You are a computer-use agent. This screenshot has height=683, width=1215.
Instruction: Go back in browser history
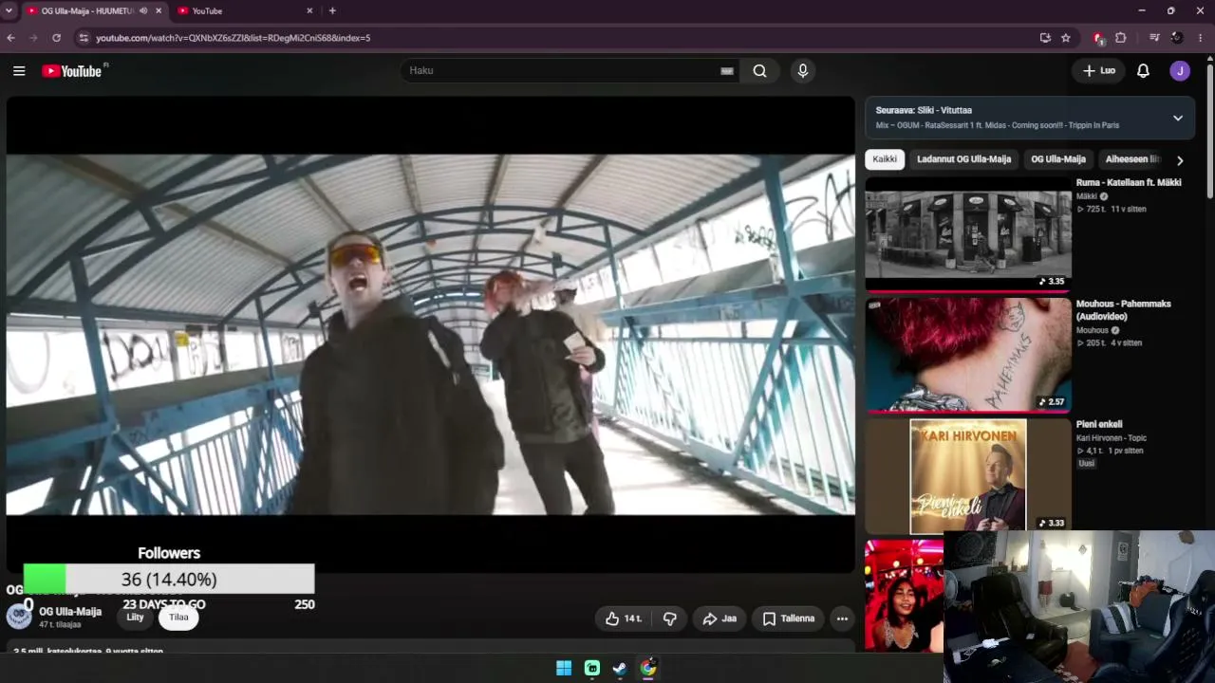[10, 38]
